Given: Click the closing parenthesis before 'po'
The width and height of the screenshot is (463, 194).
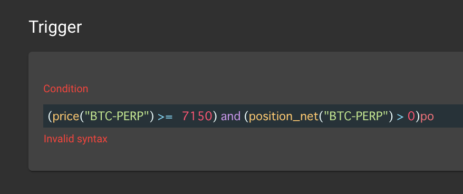Looking at the screenshot, I should coord(418,117).
